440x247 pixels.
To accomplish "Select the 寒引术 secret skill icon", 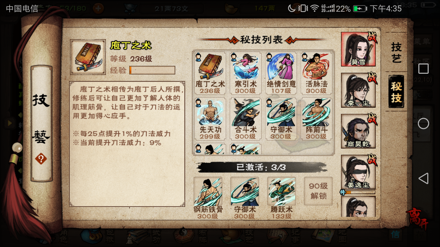I will tap(245, 73).
